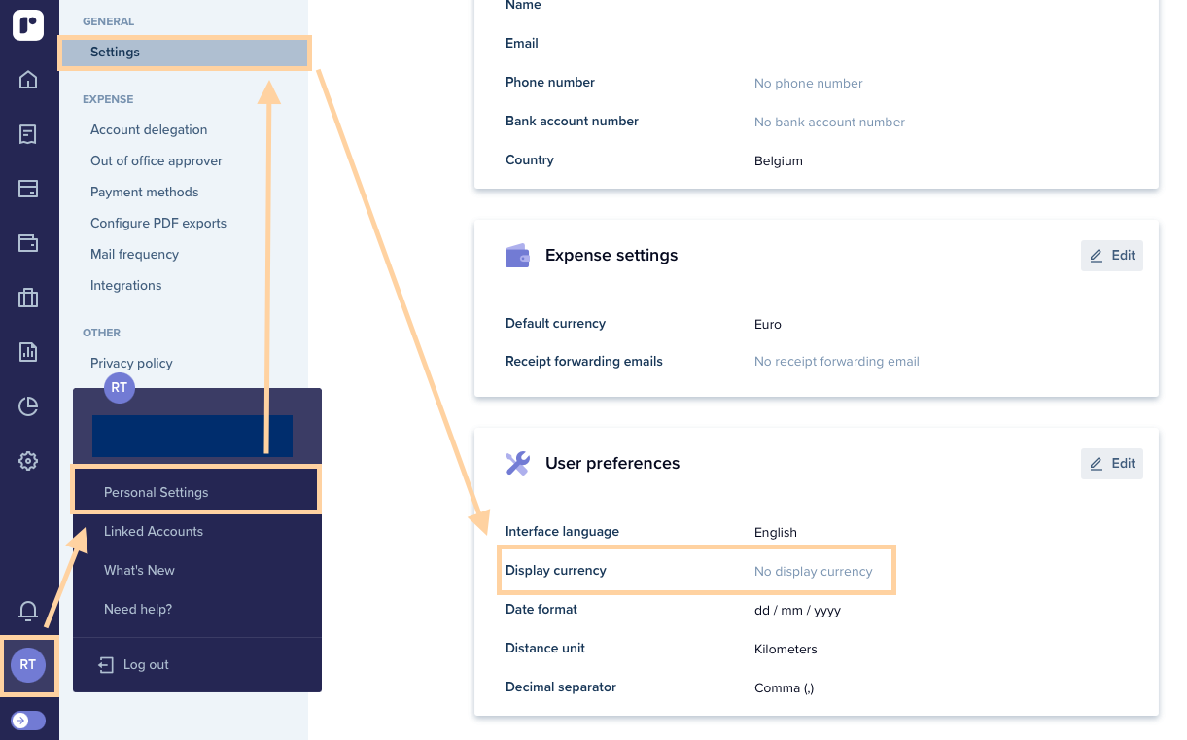
Task: Open the notifications bell icon
Action: coord(28,611)
